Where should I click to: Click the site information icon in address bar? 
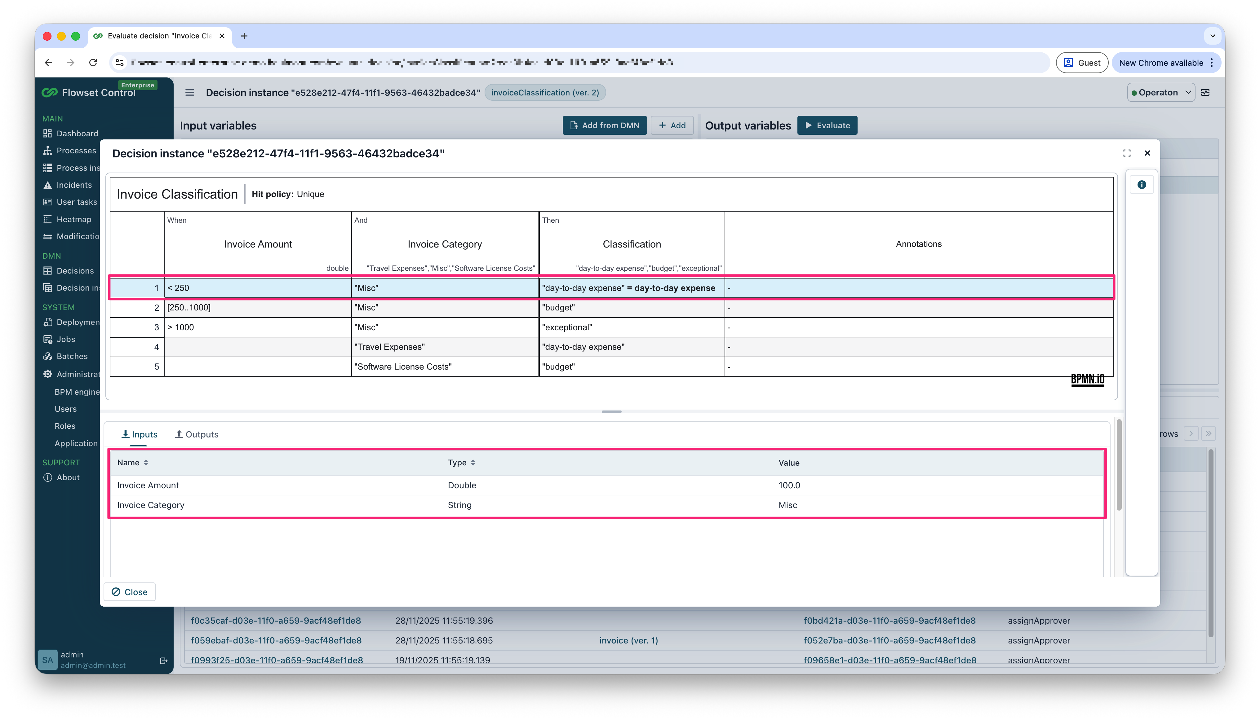pos(119,62)
